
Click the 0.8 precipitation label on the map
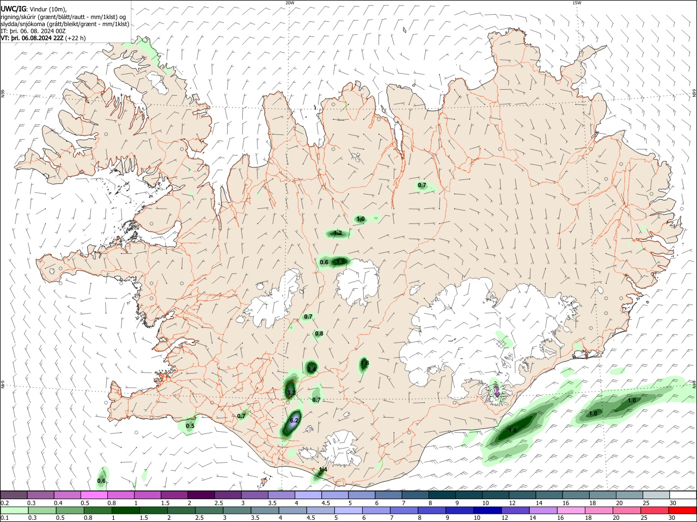[319, 333]
